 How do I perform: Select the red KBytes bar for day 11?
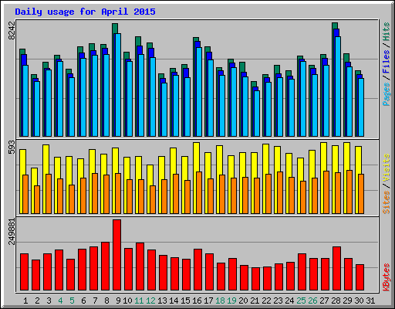coord(140,267)
